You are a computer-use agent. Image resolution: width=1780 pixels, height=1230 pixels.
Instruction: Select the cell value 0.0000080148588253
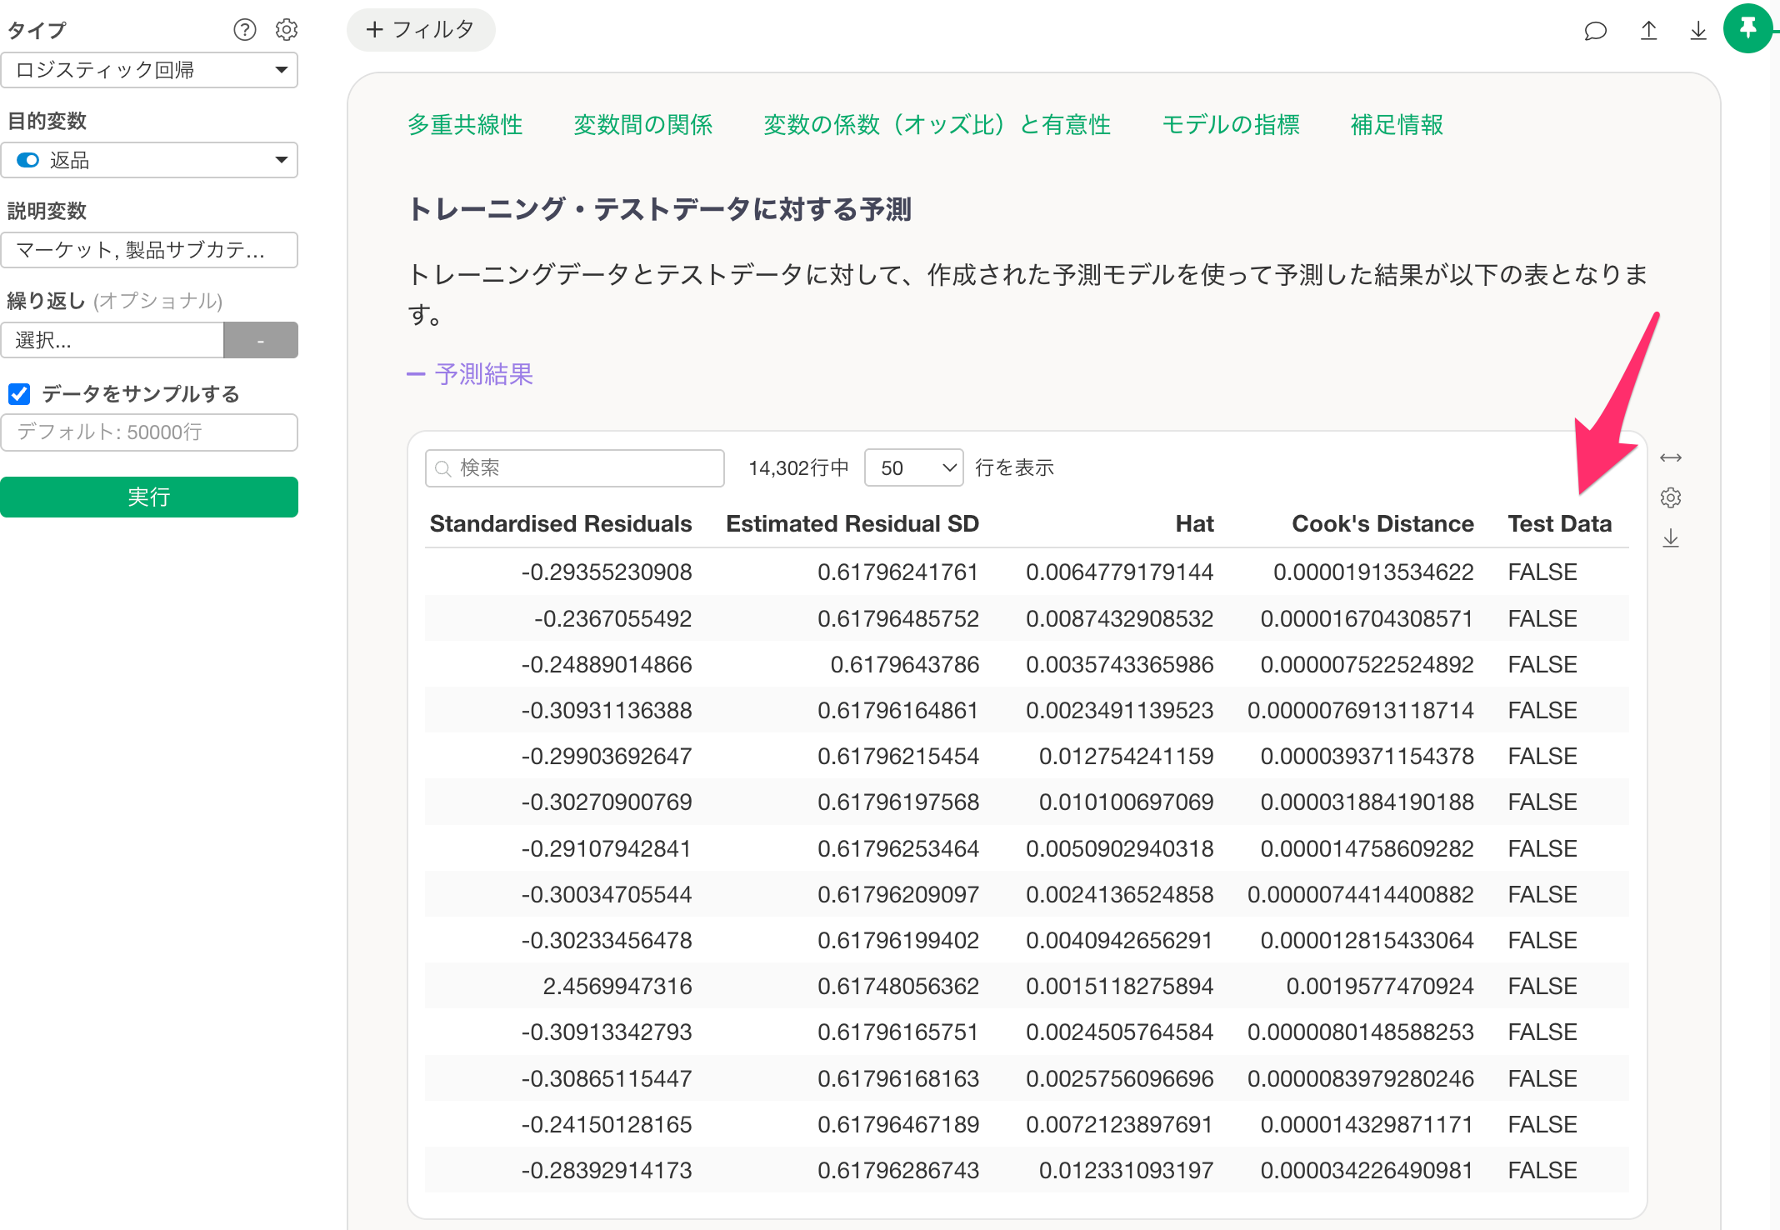pos(1360,1032)
